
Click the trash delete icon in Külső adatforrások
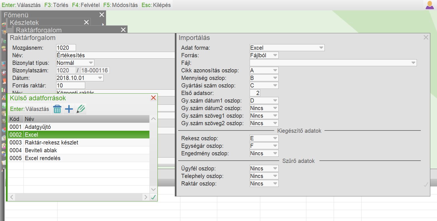click(57, 109)
